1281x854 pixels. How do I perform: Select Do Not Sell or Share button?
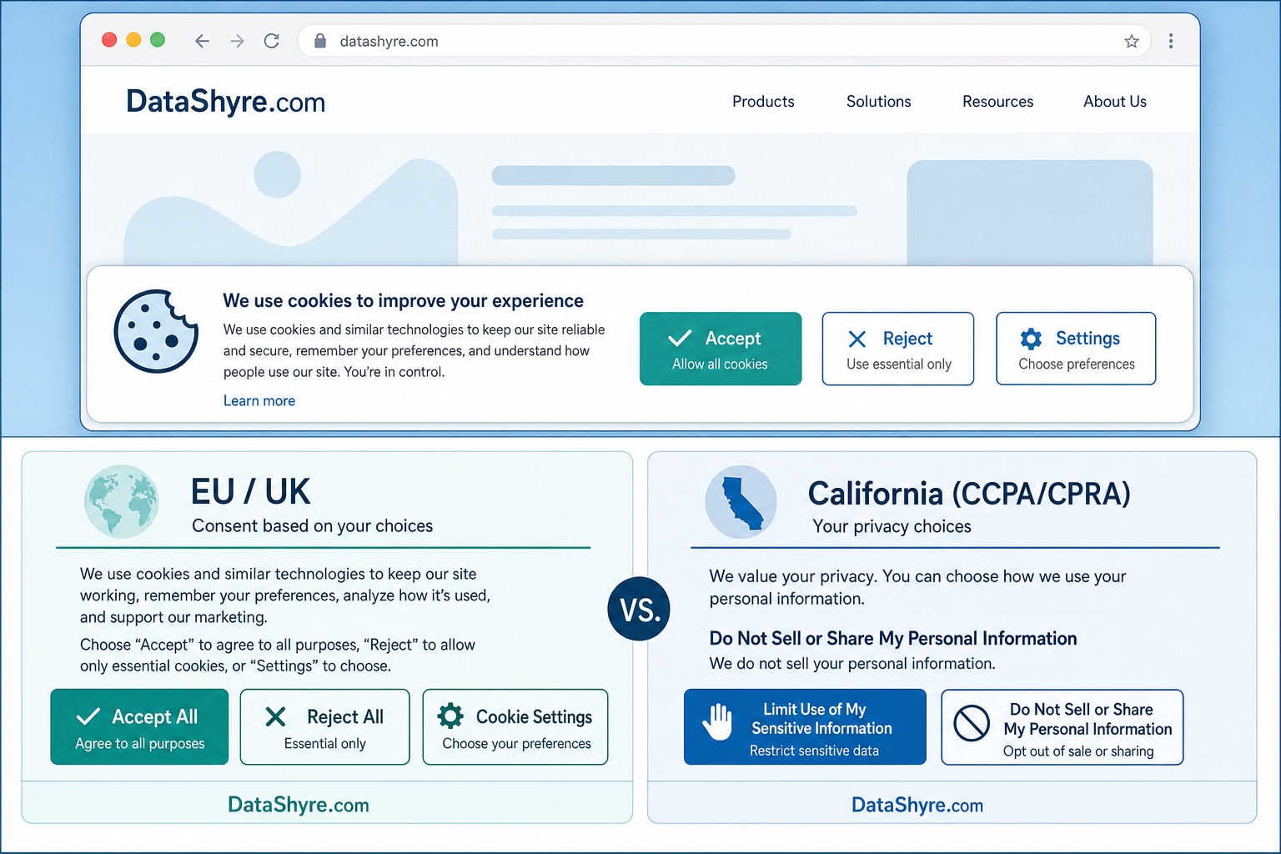coord(1062,727)
